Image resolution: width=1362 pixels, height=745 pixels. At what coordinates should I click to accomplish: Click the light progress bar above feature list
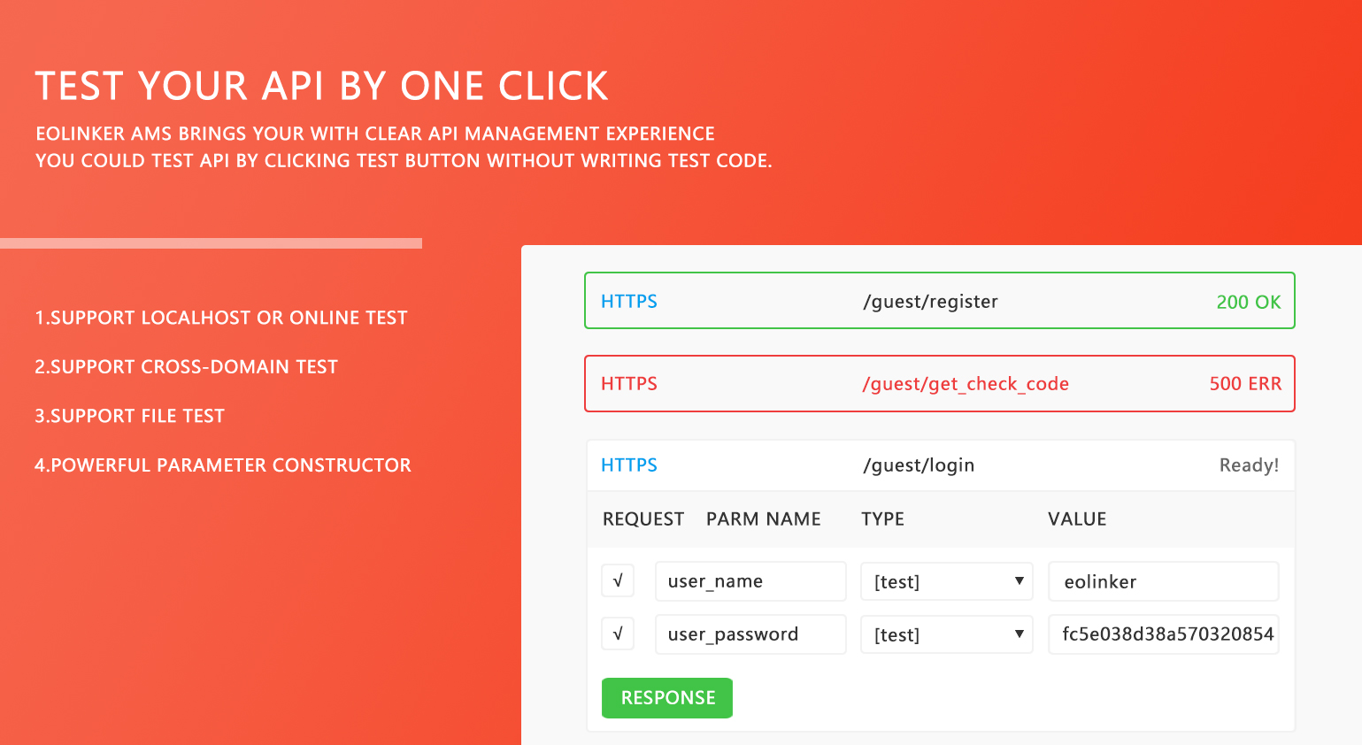211,243
